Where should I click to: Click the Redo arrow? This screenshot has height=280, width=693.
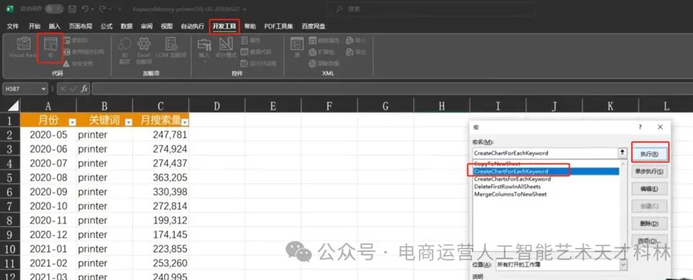103,9
